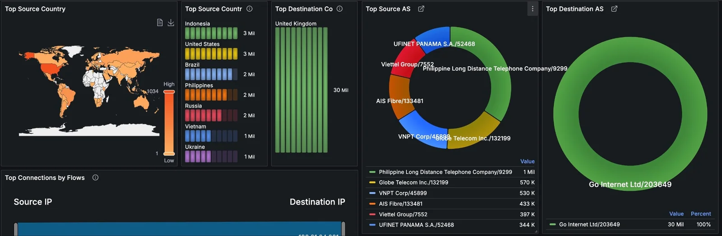Open Top Source AS external link icon
This screenshot has width=722, height=236.
pos(421,9)
